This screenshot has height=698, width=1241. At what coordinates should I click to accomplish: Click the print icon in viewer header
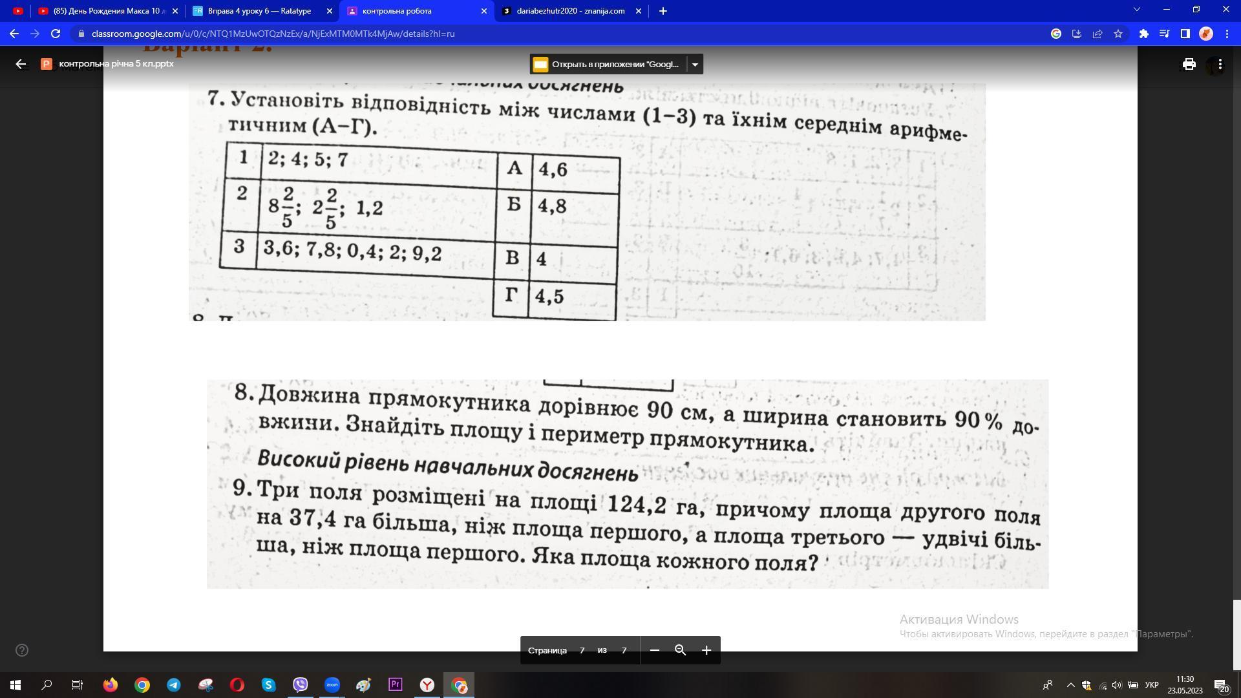point(1189,64)
